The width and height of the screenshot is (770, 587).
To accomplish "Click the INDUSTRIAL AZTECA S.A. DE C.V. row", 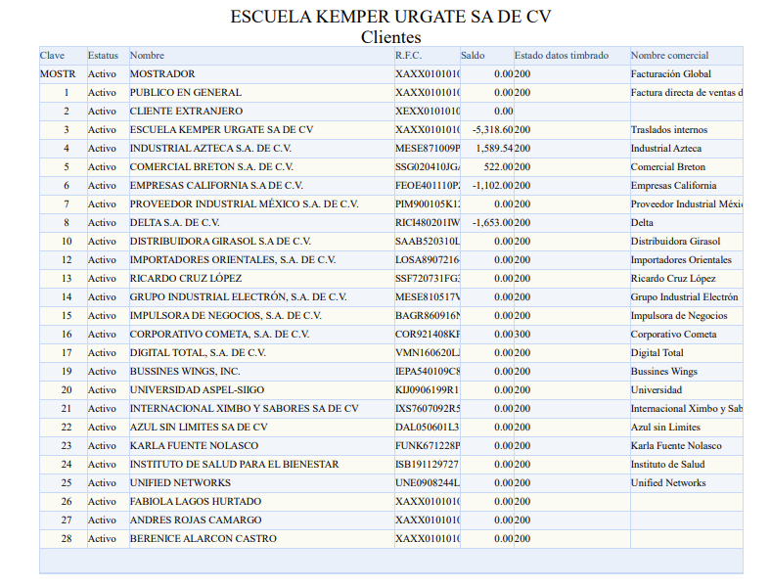I will coord(211,149).
